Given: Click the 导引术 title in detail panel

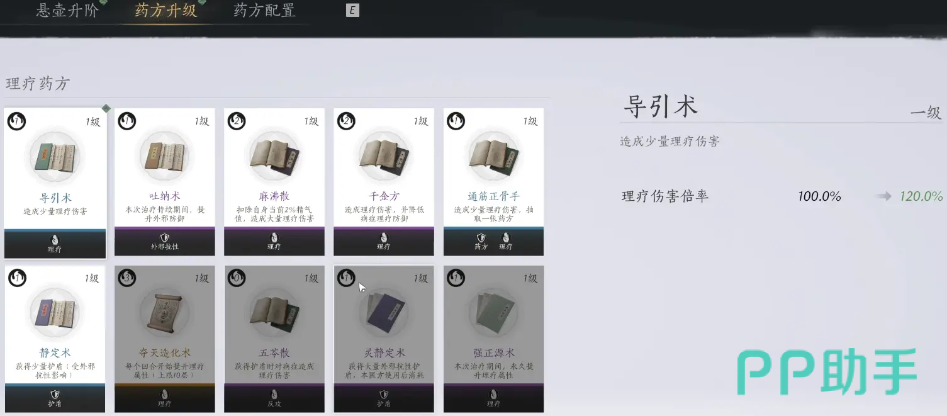Looking at the screenshot, I should (660, 106).
